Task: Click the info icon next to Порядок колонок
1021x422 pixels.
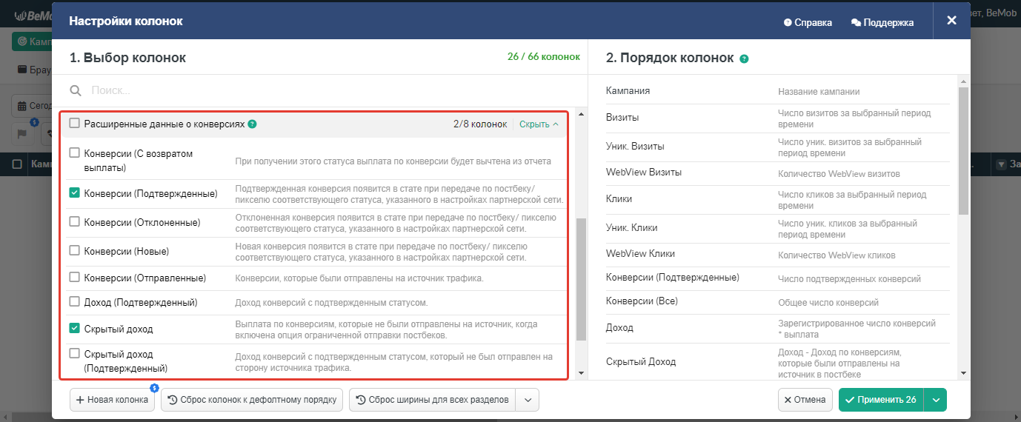Action: 744,58
